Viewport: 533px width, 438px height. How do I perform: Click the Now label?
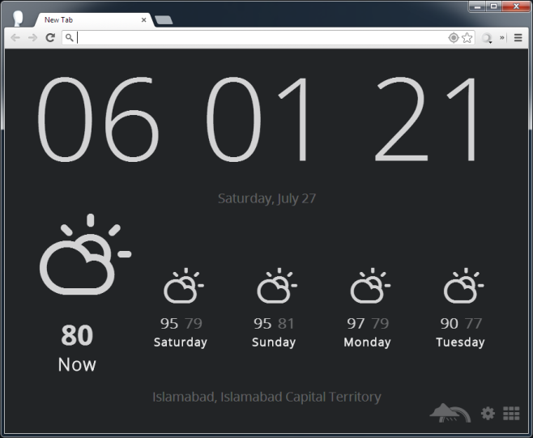tap(77, 364)
